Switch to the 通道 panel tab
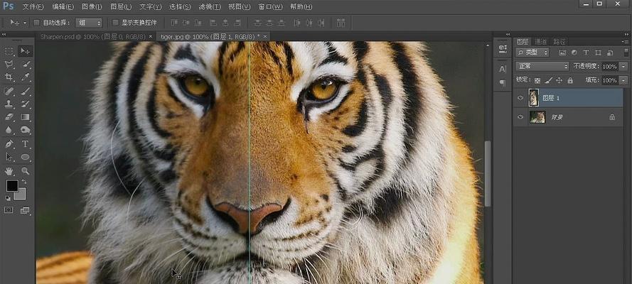 pyautogui.click(x=540, y=41)
